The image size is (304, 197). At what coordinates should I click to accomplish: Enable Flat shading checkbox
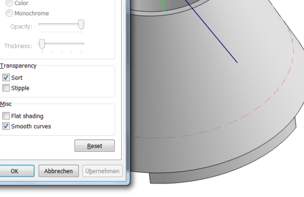(x=6, y=116)
